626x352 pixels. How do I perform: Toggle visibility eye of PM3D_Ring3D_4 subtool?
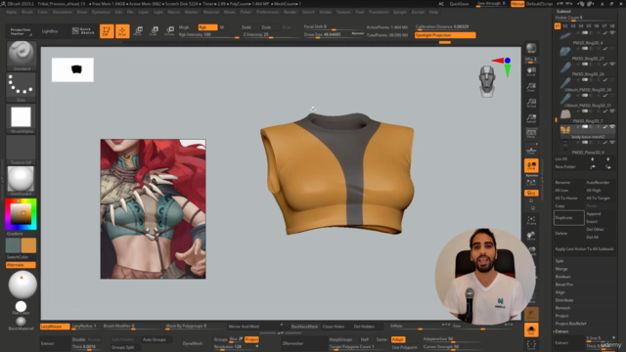point(612,32)
